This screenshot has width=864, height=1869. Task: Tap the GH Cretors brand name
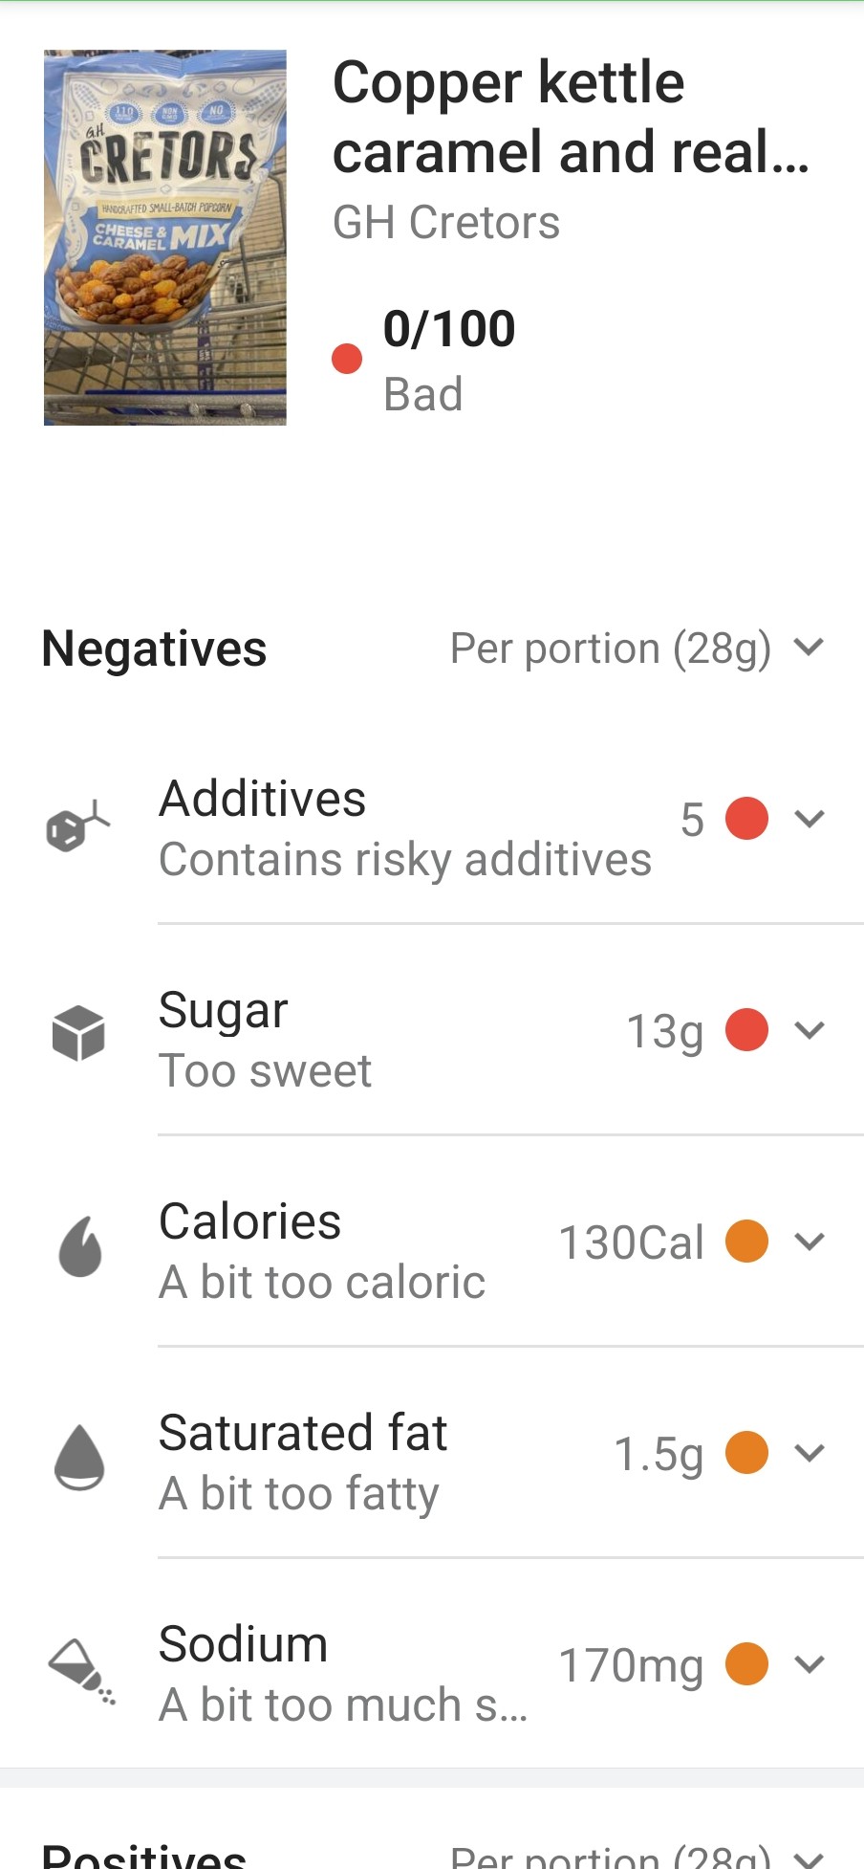[446, 223]
